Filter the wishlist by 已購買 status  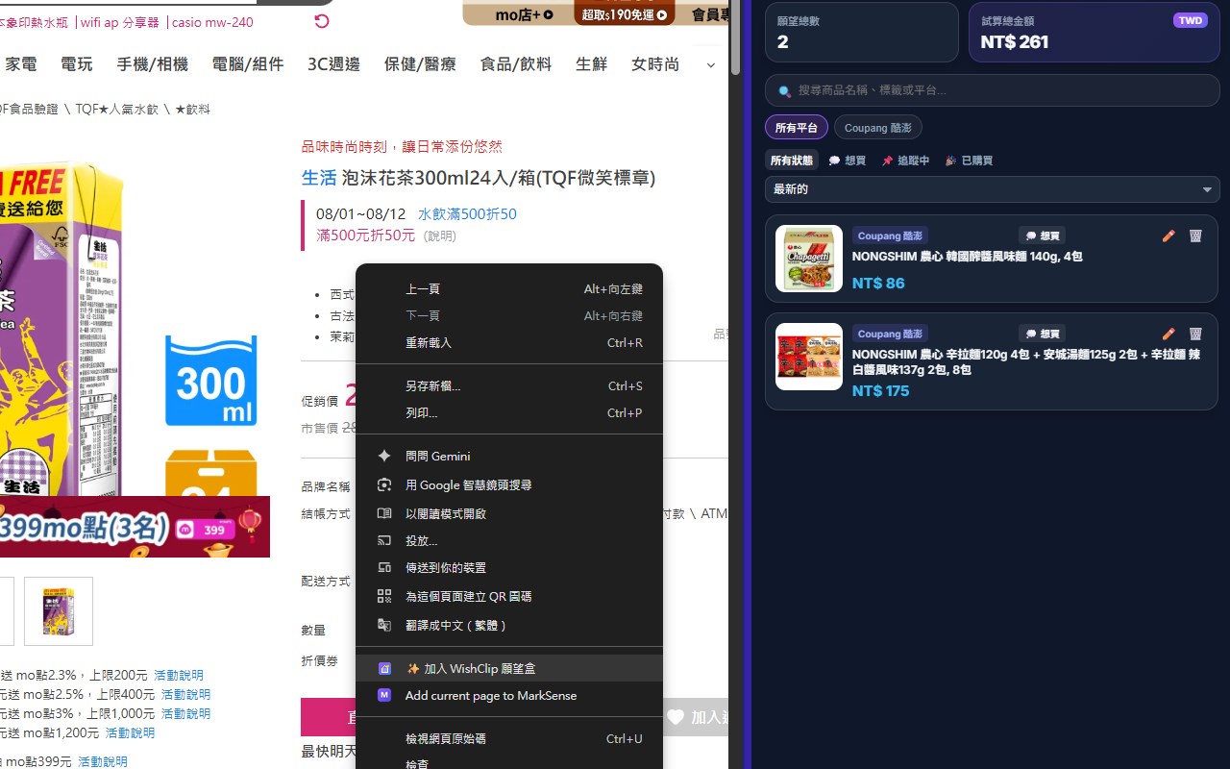970,161
